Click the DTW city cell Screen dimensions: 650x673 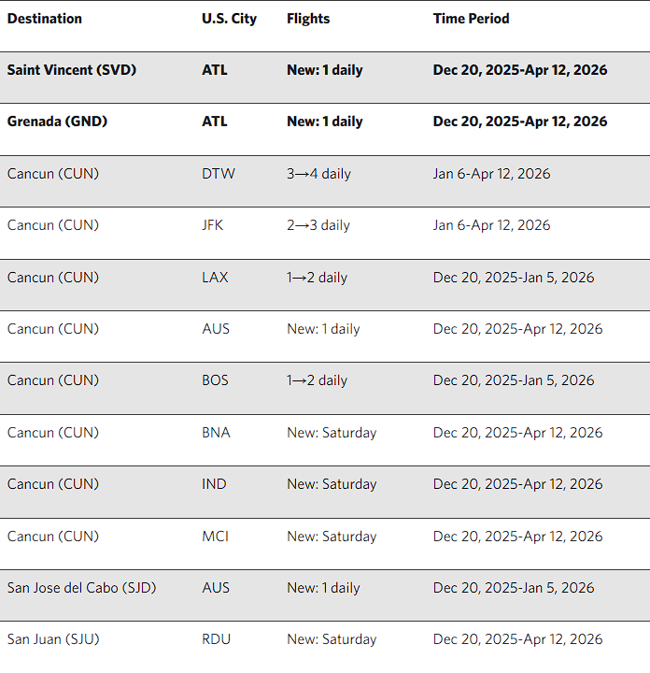point(219,174)
